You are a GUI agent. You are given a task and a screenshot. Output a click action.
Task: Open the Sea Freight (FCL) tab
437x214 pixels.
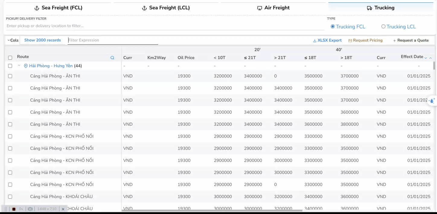tap(59, 8)
